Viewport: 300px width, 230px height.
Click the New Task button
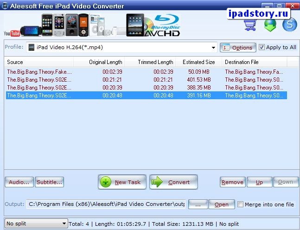pos(122,182)
